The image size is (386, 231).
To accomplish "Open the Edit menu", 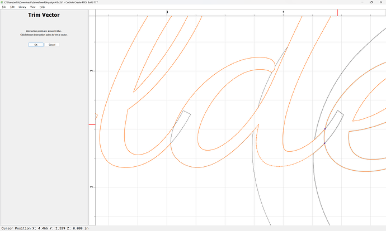I will pyautogui.click(x=12, y=7).
